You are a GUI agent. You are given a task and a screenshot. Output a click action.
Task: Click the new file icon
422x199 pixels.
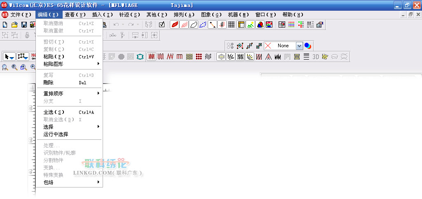(x=5, y=25)
